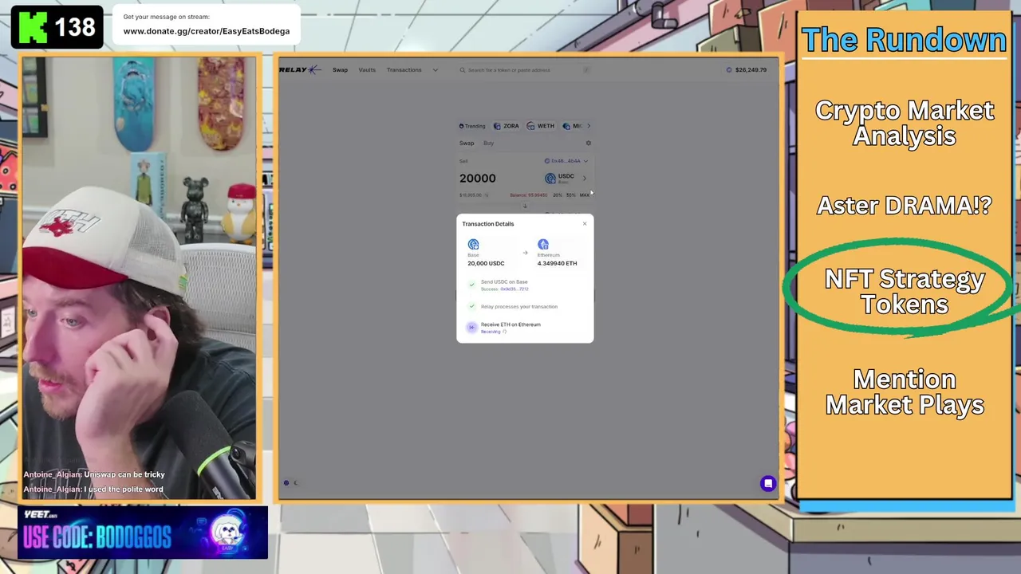The image size is (1021, 574).
Task: Edit the 20000 sell amount field
Action: (478, 179)
